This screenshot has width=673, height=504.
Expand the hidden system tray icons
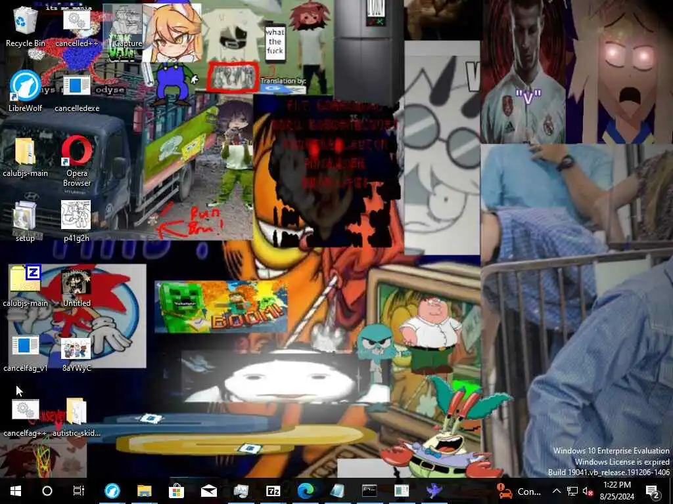point(556,491)
